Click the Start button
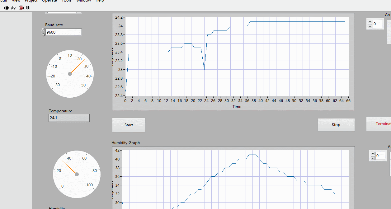 tap(129, 125)
